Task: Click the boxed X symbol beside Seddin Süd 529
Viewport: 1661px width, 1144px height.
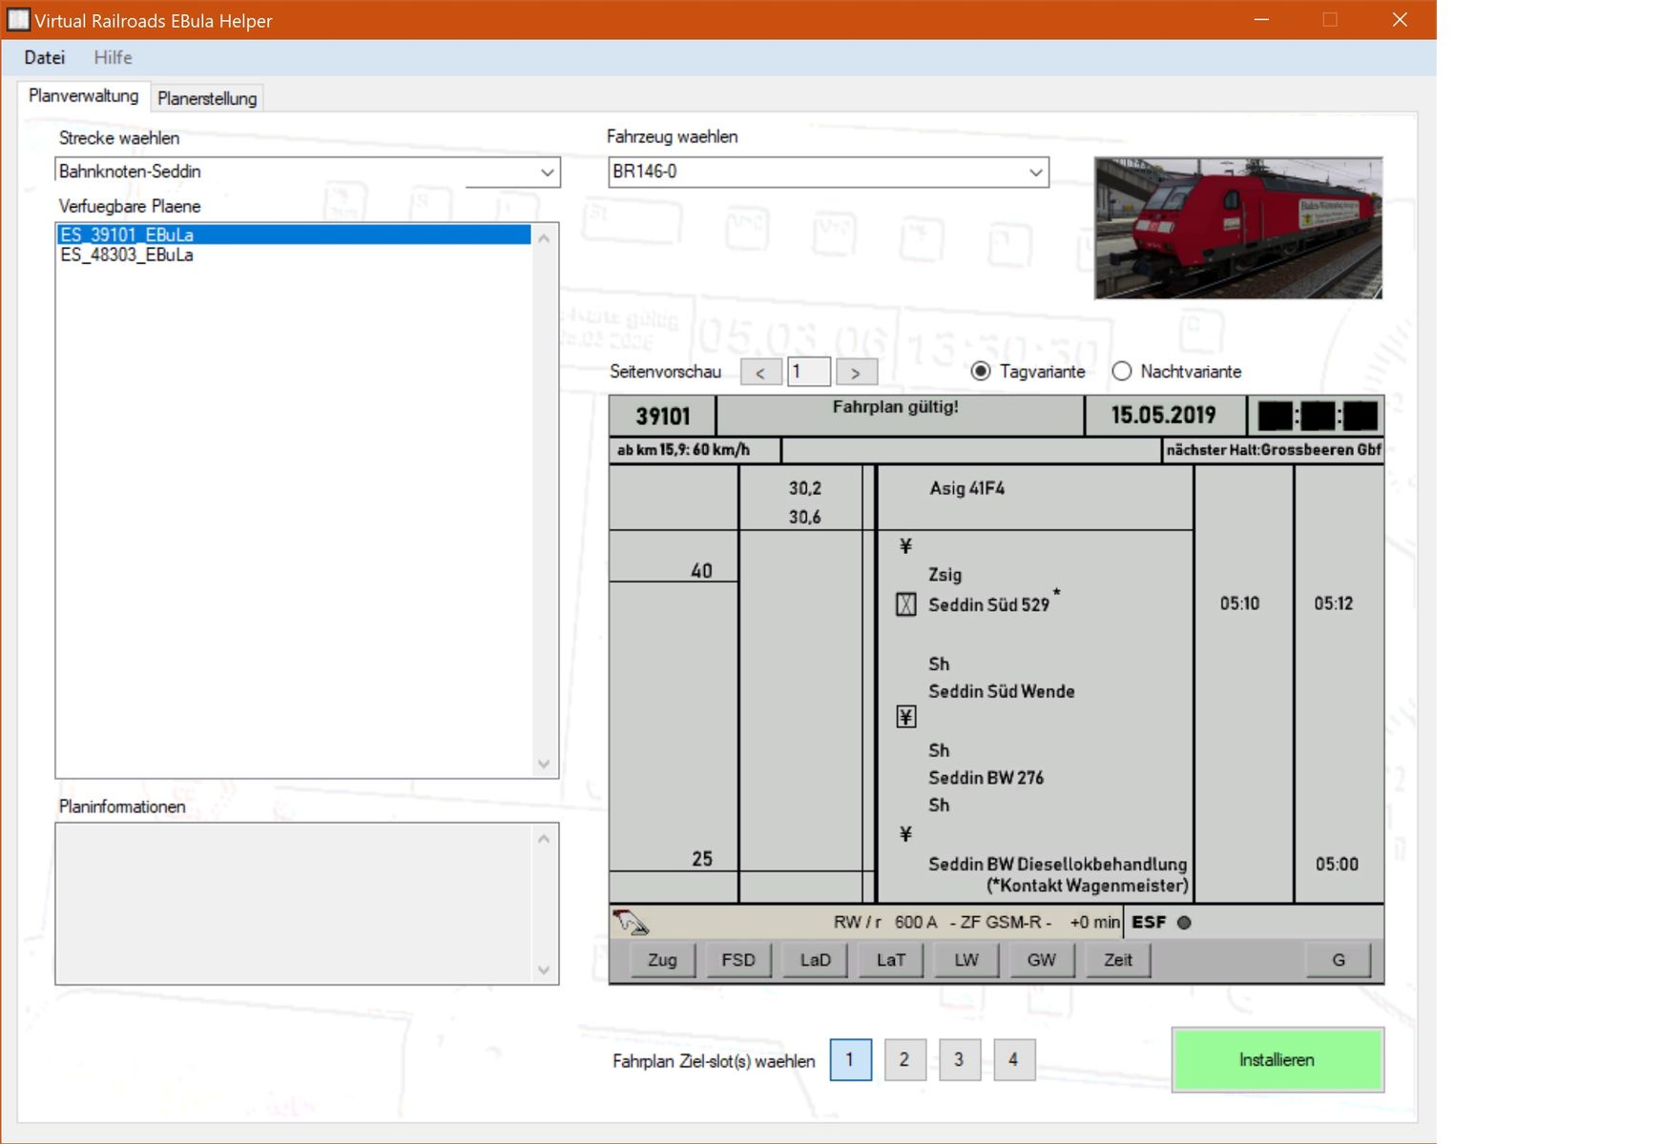Action: pos(905,604)
